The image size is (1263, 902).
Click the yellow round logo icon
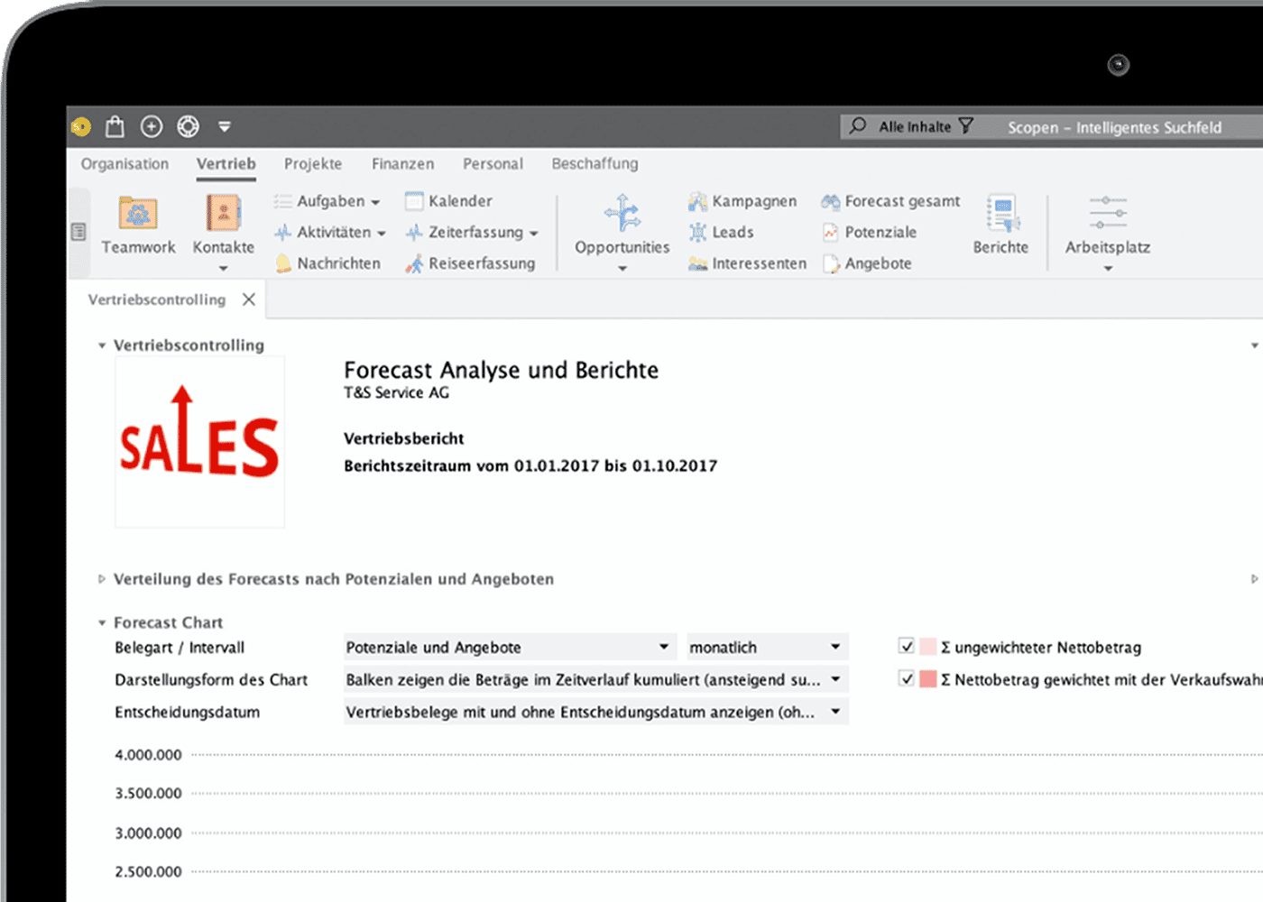click(81, 127)
